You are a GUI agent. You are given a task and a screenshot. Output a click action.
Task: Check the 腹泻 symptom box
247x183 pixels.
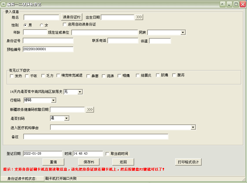tap(174, 75)
